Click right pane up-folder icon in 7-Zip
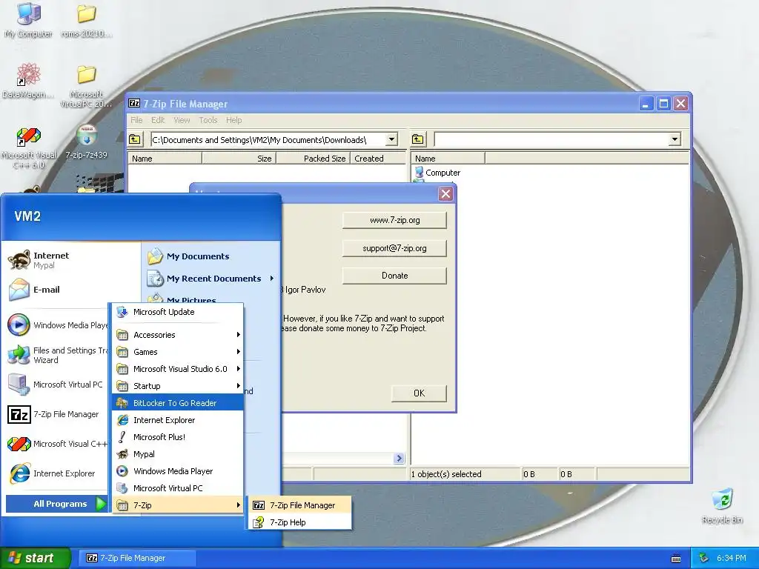This screenshot has width=759, height=569. point(418,139)
